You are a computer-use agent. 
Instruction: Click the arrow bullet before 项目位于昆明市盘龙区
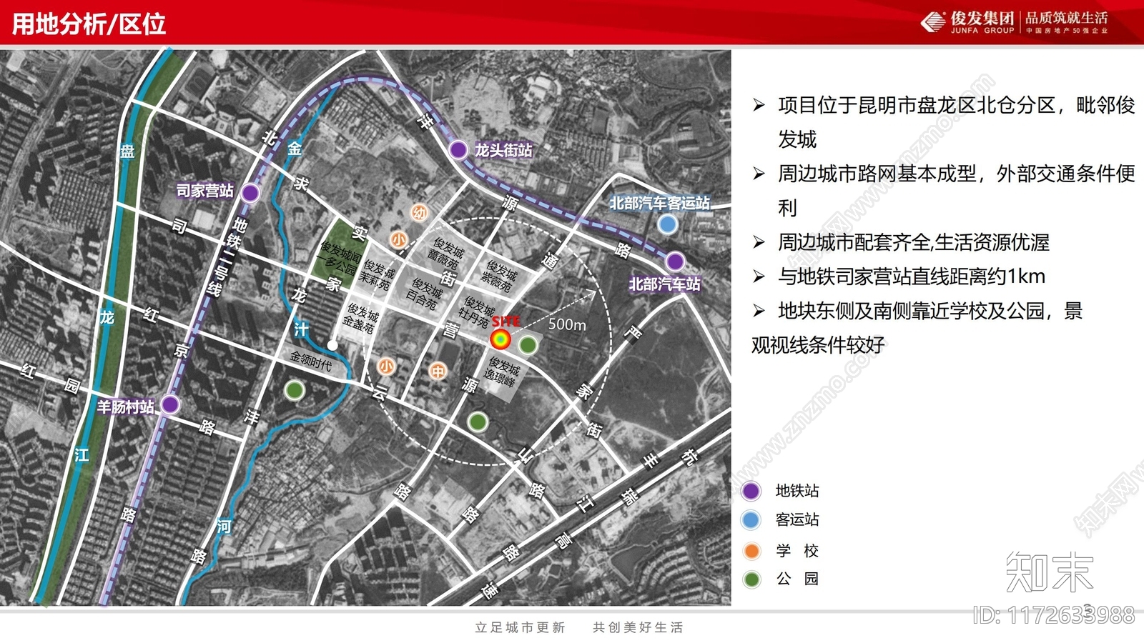coord(759,106)
